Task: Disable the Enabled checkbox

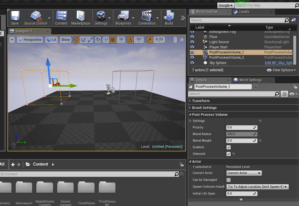Action: (228, 147)
